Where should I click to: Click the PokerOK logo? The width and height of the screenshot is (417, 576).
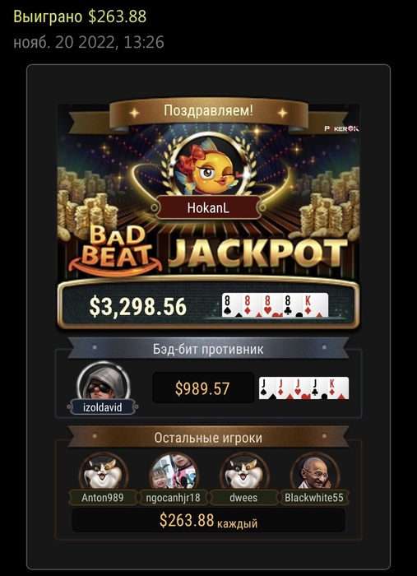click(x=341, y=128)
